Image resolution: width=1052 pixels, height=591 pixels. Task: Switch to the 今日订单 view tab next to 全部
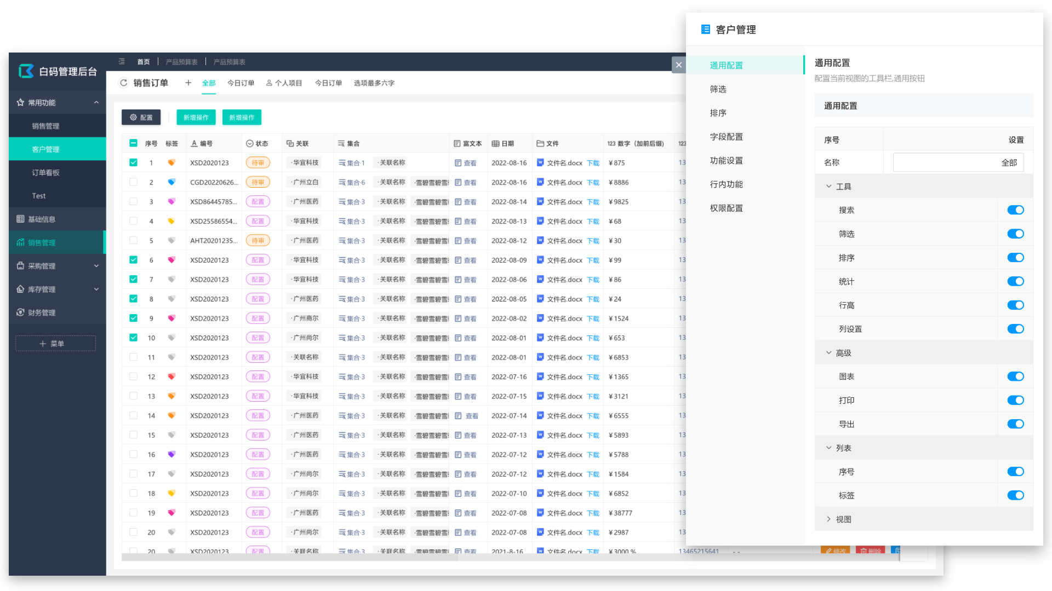[x=241, y=83]
